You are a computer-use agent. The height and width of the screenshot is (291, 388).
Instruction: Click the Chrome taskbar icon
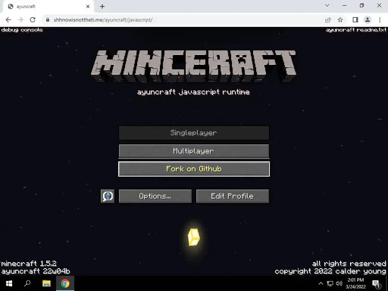coord(65,283)
